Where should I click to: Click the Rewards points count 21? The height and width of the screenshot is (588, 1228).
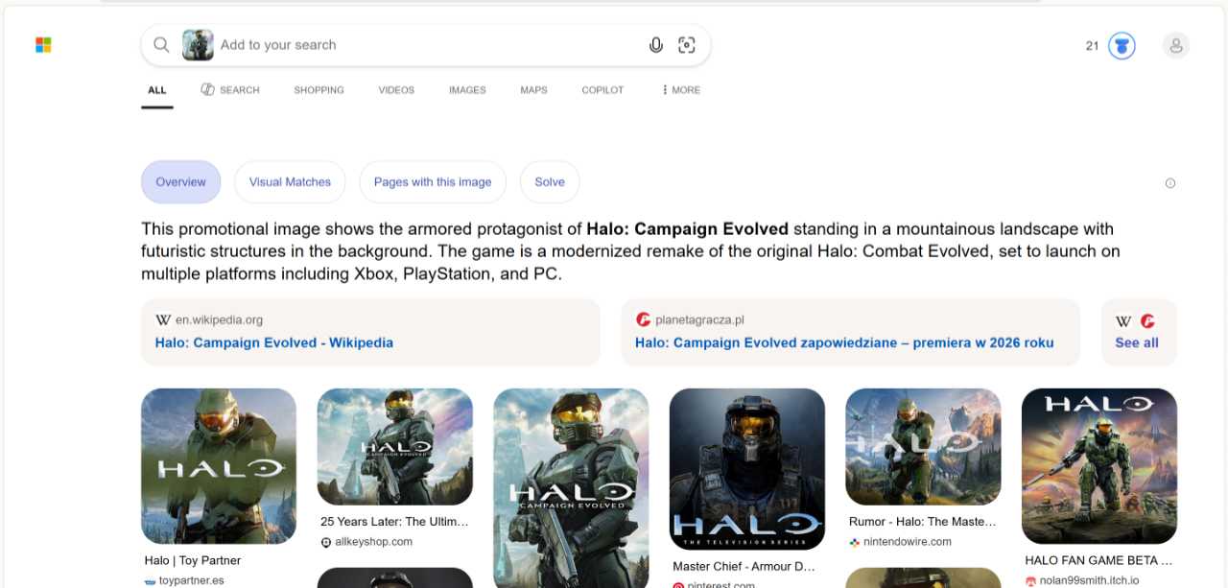1092,45
